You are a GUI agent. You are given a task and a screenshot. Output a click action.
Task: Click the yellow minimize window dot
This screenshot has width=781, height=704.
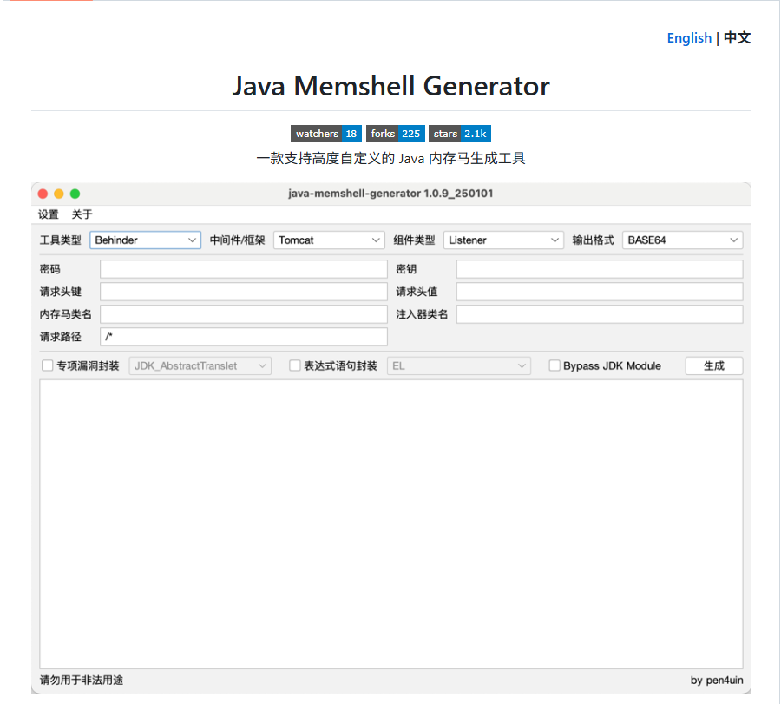point(59,194)
